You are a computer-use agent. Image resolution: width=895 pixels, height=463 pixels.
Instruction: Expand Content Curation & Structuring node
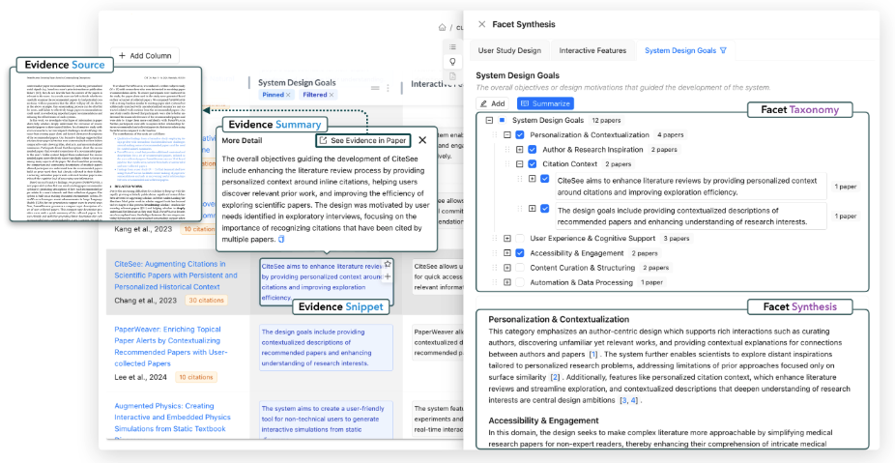[x=506, y=267]
